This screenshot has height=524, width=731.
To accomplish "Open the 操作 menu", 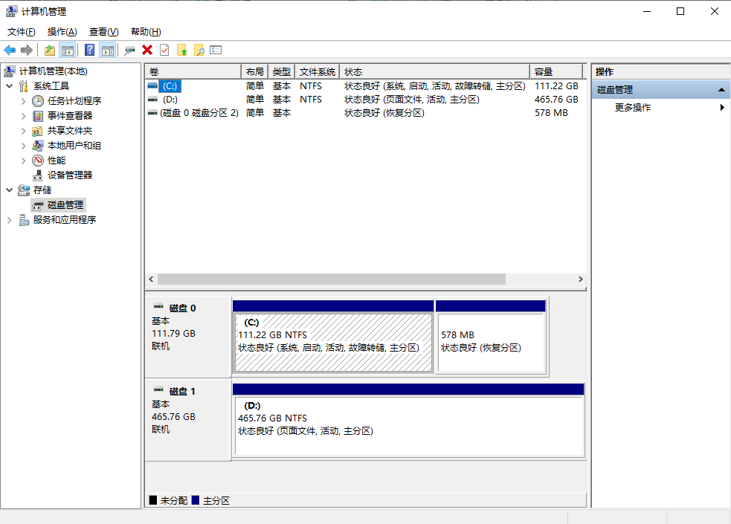I will click(x=61, y=32).
